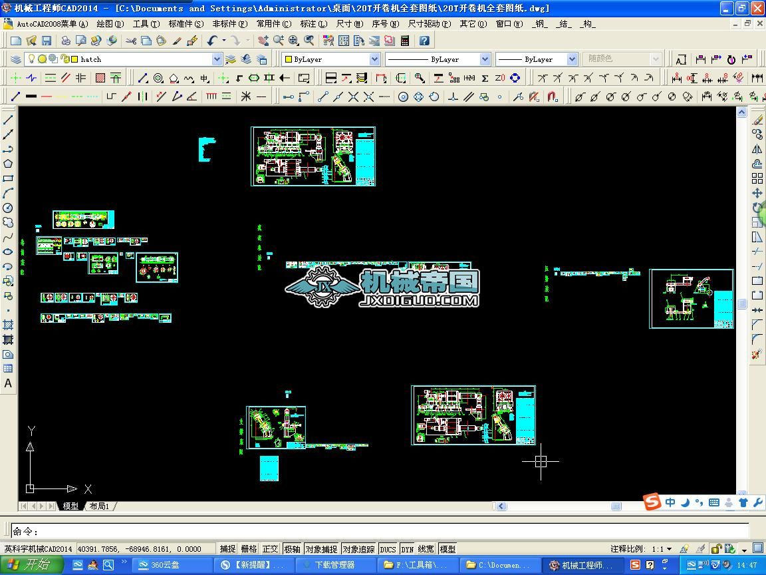Image resolution: width=766 pixels, height=575 pixels.
Task: Click the Mirror tool in right toolbar
Action: coord(757,149)
